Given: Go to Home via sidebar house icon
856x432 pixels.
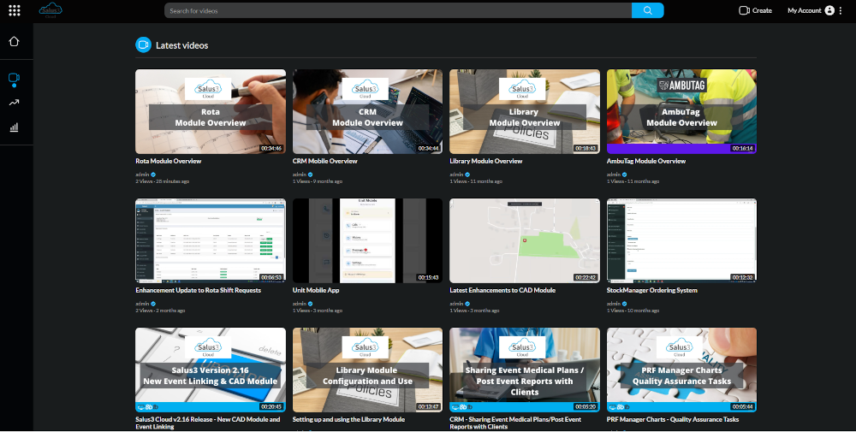Looking at the screenshot, I should click(15, 41).
